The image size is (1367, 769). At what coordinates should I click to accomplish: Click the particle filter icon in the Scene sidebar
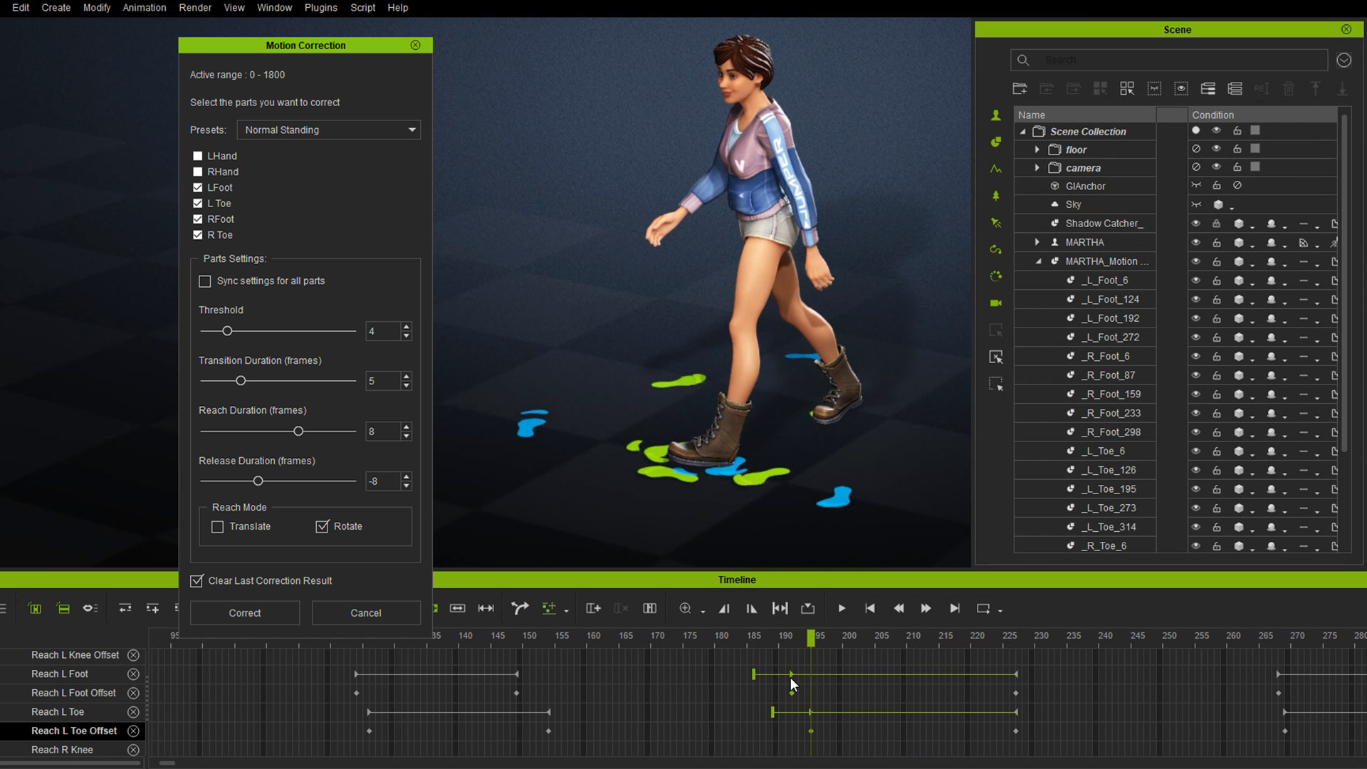[x=996, y=276]
